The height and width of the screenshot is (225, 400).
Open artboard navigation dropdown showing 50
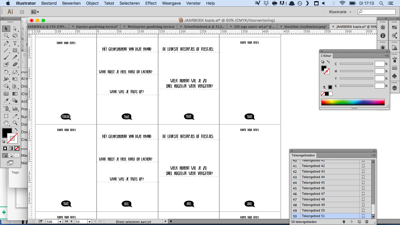90,222
